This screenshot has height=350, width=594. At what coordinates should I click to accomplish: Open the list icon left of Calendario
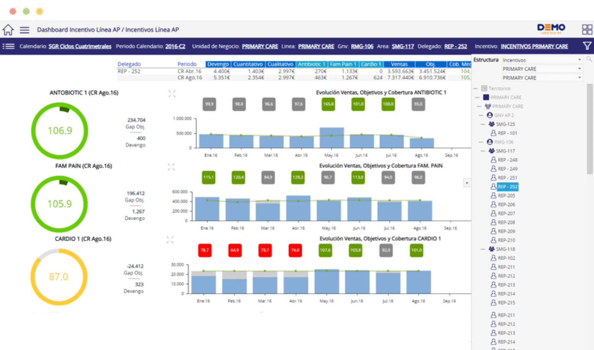click(8, 46)
